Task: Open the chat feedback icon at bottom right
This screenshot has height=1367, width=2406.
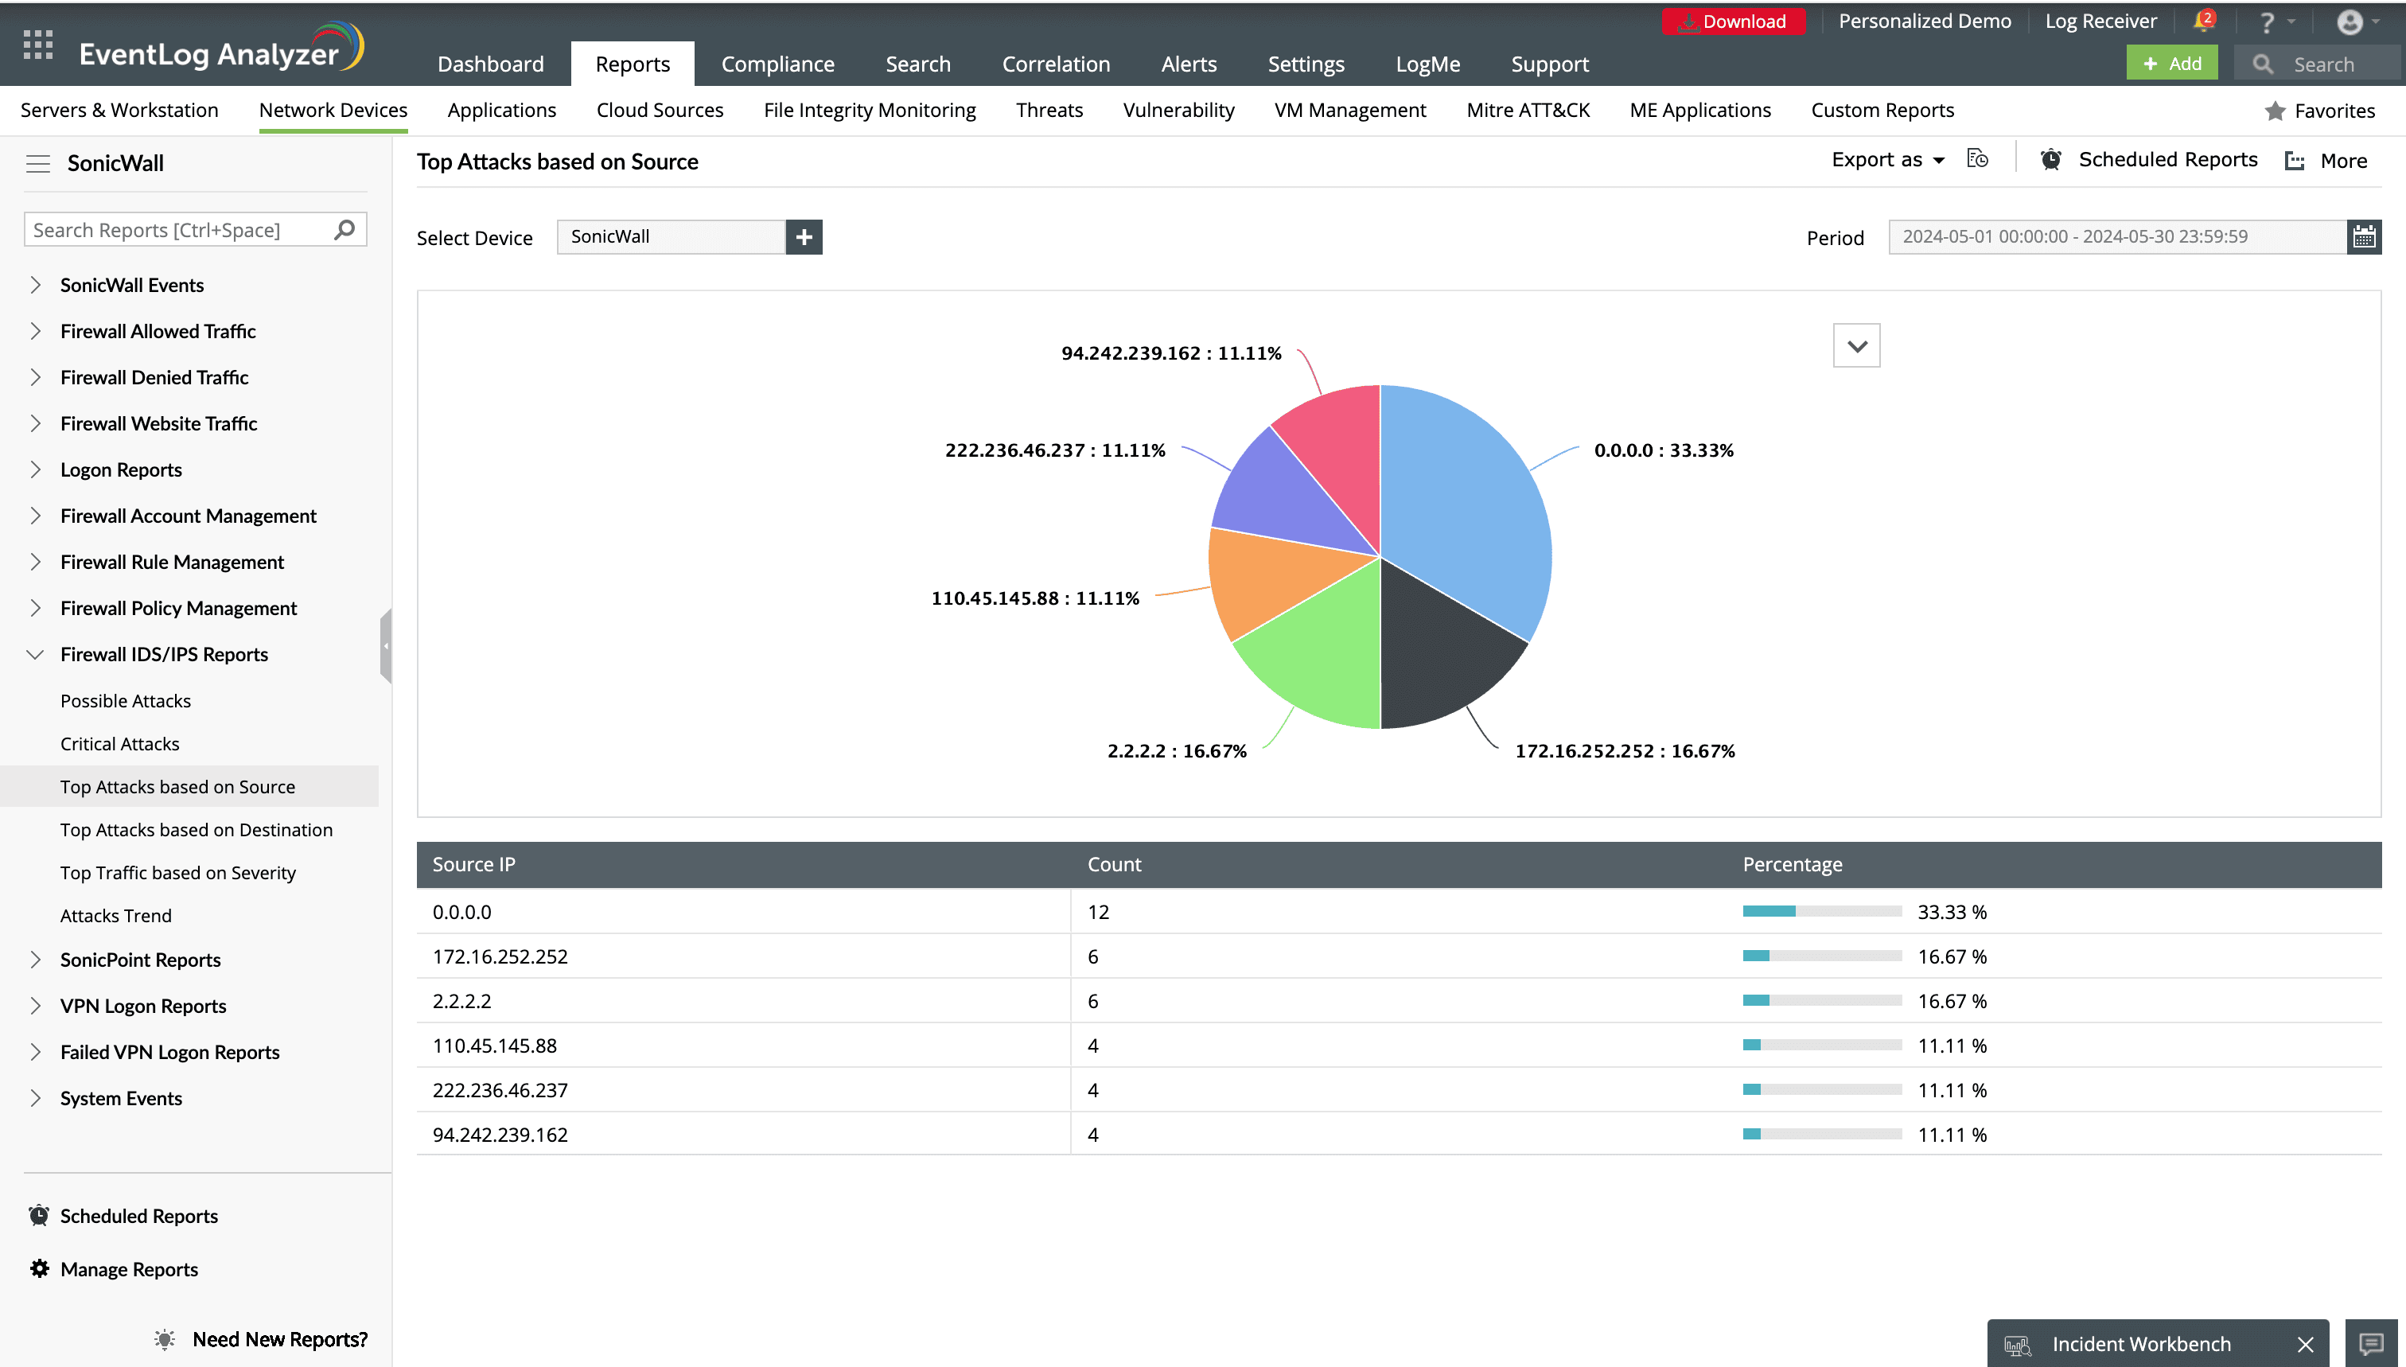Action: [x=2370, y=1344]
